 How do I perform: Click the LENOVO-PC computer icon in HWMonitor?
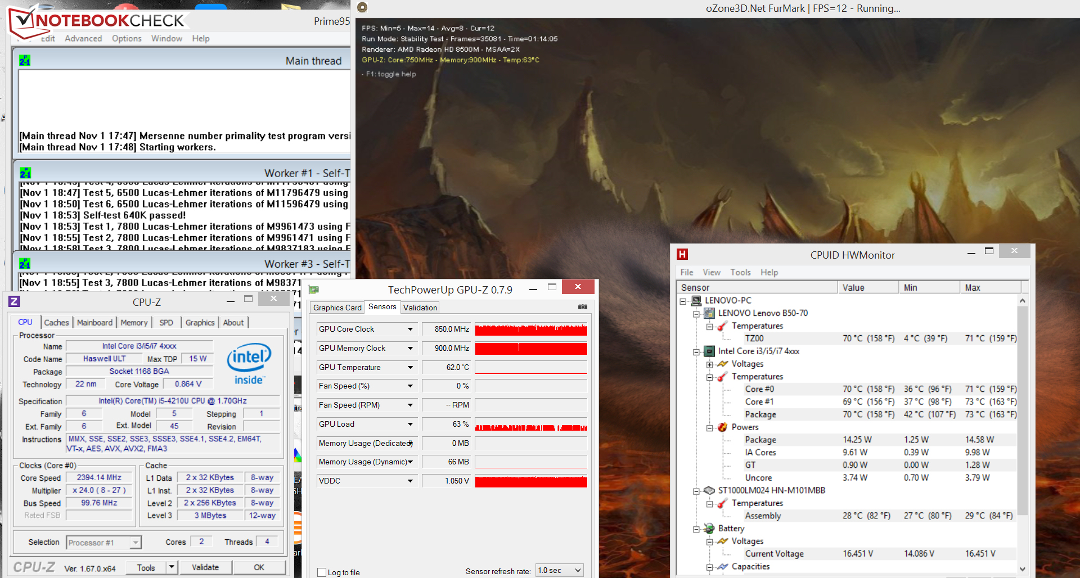click(696, 300)
